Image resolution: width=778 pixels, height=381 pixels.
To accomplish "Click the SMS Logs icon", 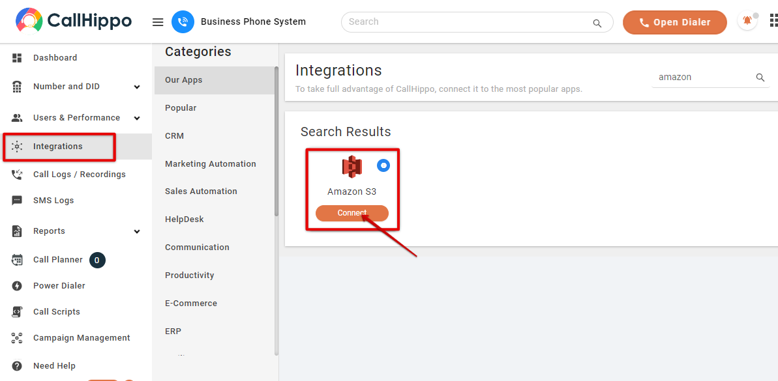I will click(x=17, y=201).
